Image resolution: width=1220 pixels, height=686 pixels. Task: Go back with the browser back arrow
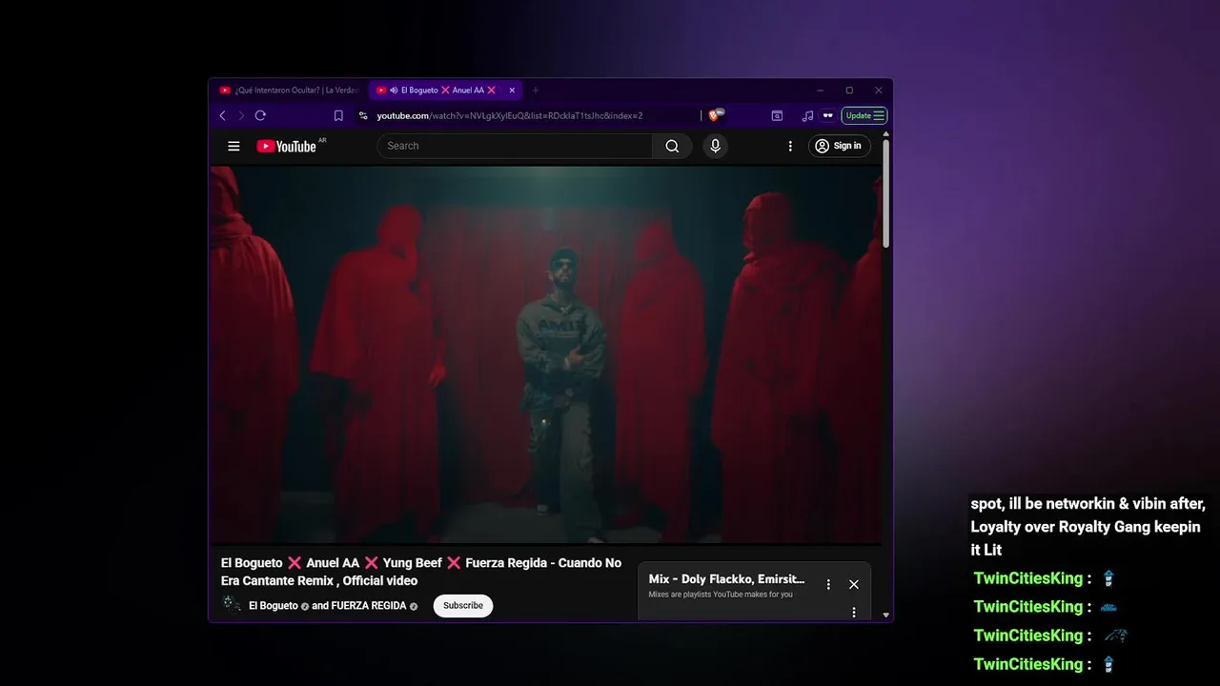pos(223,115)
